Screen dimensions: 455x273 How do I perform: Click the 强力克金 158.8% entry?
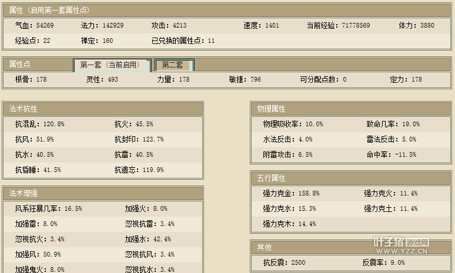291,193
